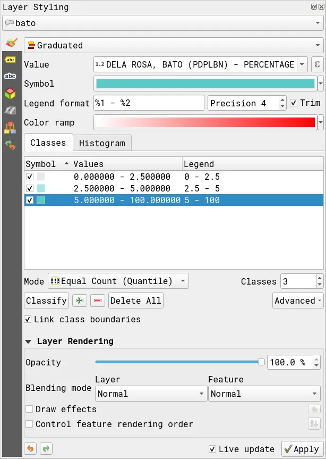Undo last style change

pyautogui.click(x=30, y=448)
